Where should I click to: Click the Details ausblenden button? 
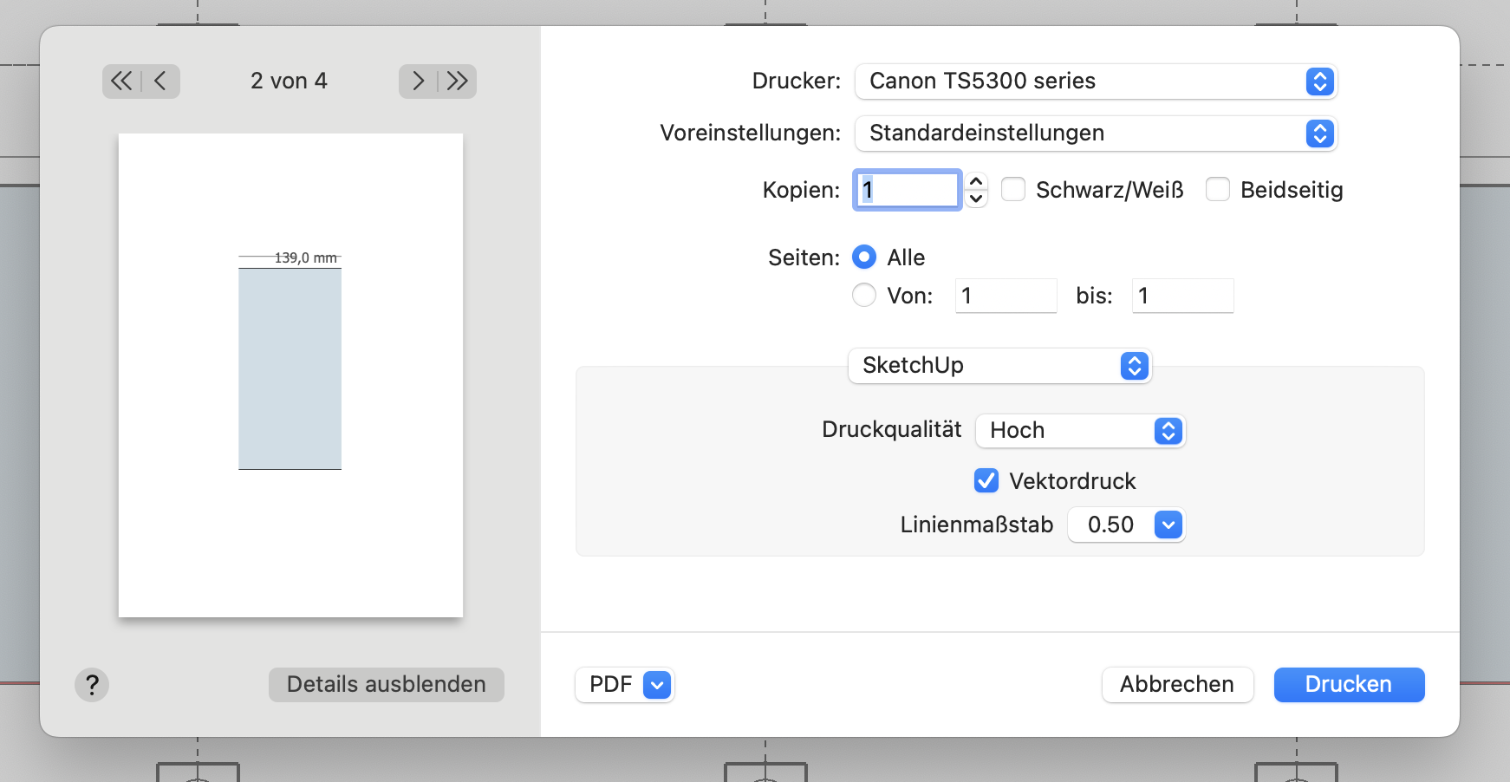(386, 685)
